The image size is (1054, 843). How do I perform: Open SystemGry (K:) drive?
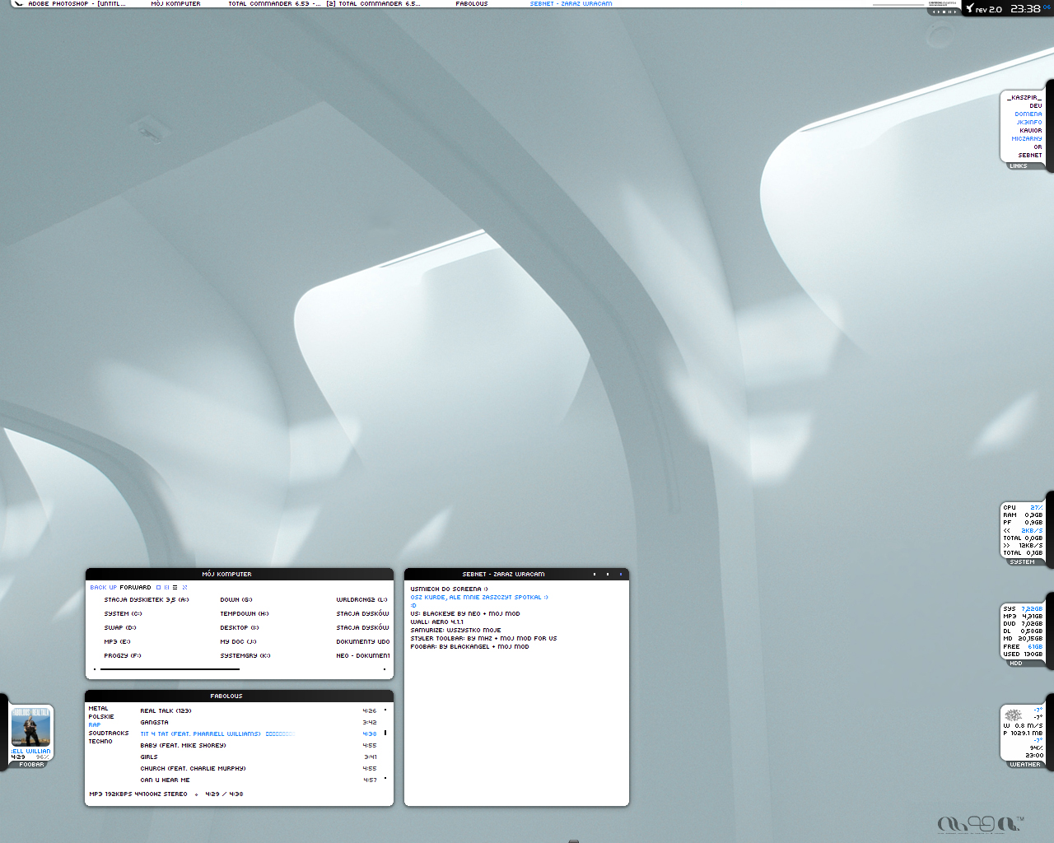(245, 656)
